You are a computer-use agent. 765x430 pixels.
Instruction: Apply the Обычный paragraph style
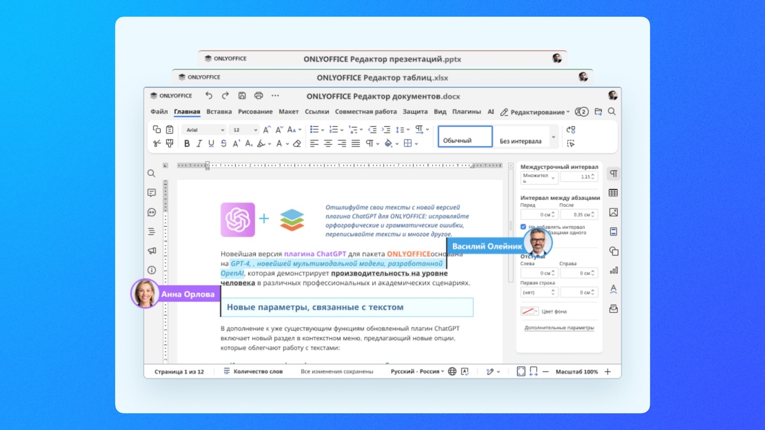465,137
